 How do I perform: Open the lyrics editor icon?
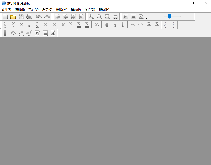[37, 33]
